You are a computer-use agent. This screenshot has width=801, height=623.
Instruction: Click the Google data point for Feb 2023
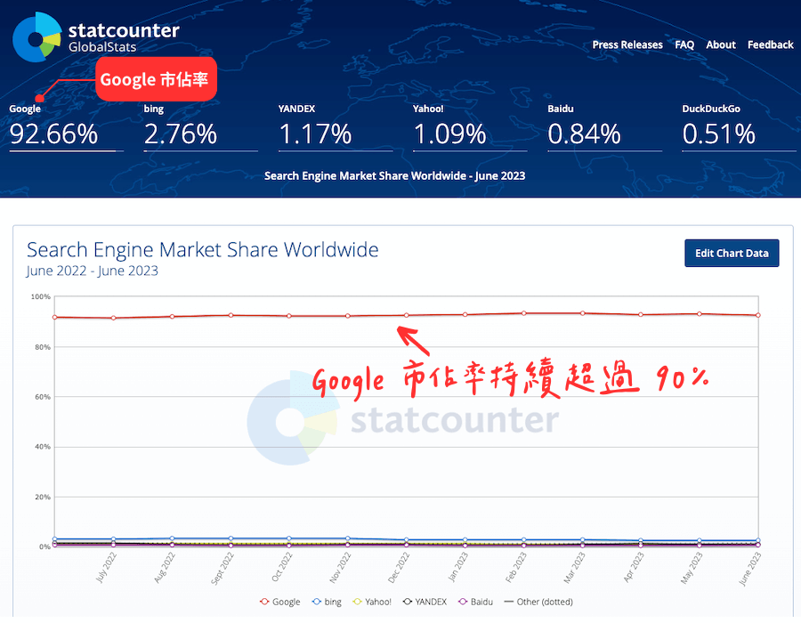523,313
